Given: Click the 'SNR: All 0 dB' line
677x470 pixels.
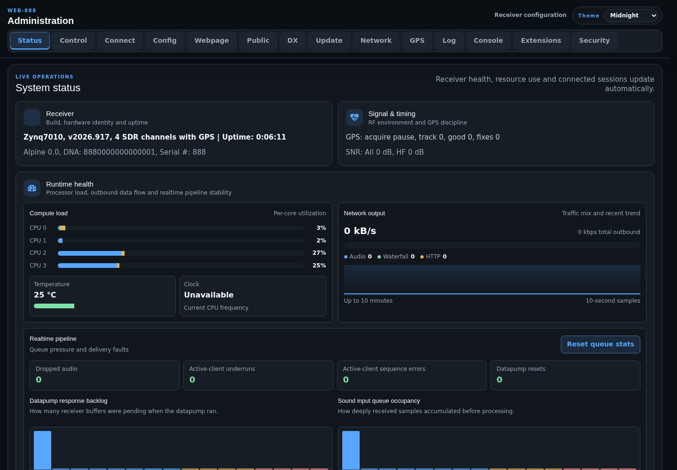Looking at the screenshot, I should [385, 152].
